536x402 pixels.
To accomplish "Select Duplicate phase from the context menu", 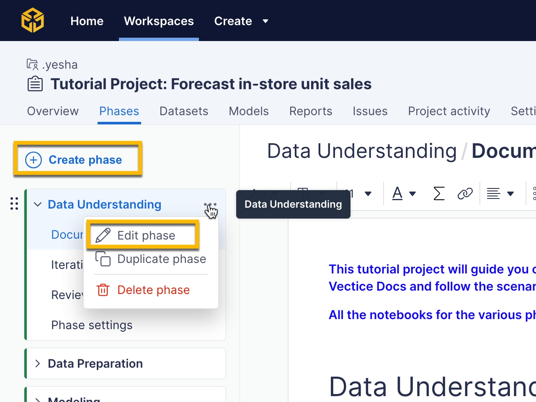I will pos(162,259).
